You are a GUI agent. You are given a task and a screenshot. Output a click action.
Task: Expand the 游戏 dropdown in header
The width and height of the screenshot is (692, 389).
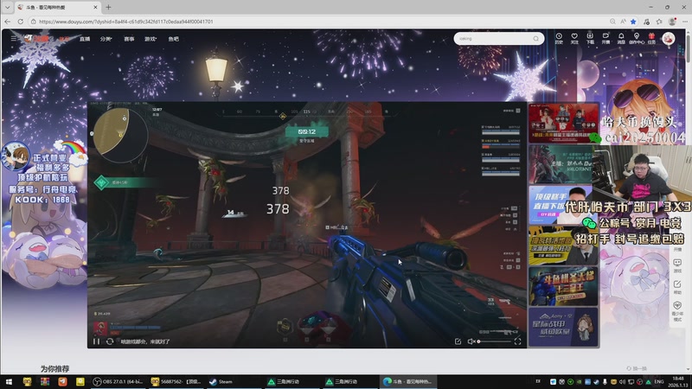click(151, 39)
